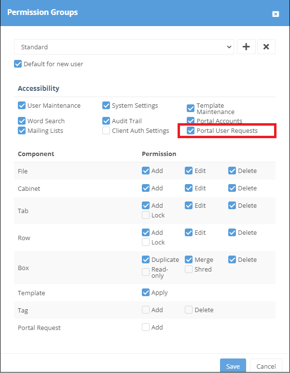Toggle Edit permission for Cabinet
The image size is (290, 373).
pos(189,188)
